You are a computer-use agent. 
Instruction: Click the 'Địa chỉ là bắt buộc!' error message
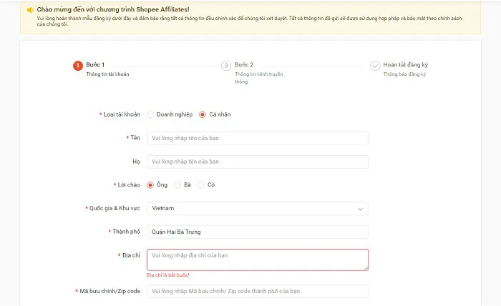tap(168, 275)
